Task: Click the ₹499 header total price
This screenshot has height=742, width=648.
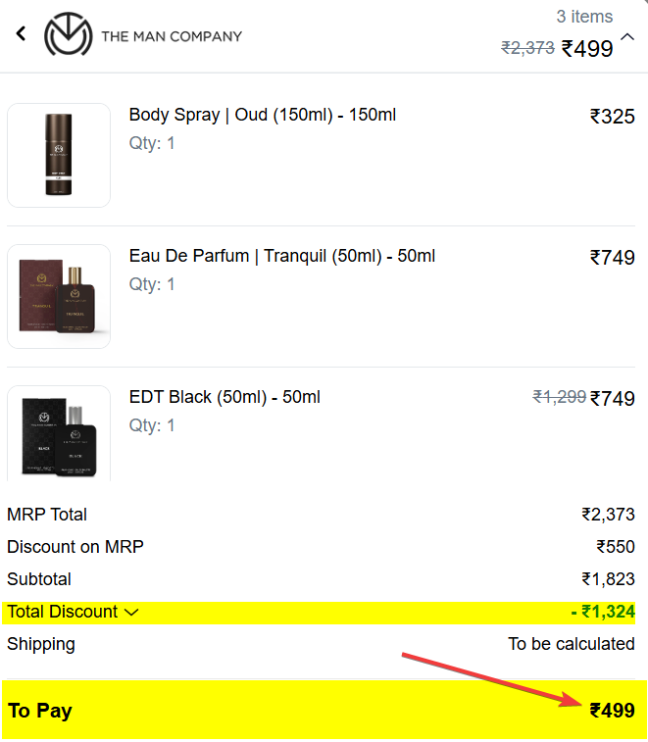Action: [x=587, y=48]
